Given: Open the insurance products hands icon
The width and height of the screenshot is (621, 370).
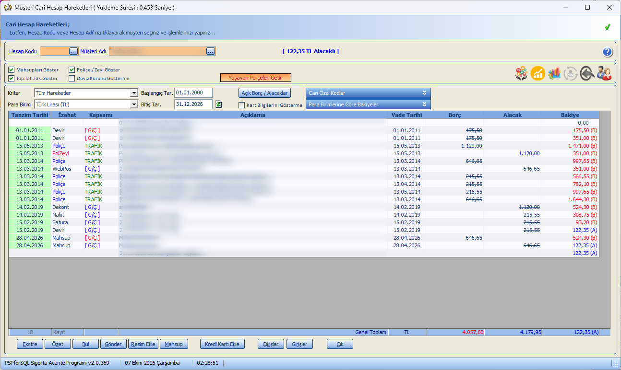Looking at the screenshot, I should pyautogui.click(x=522, y=73).
